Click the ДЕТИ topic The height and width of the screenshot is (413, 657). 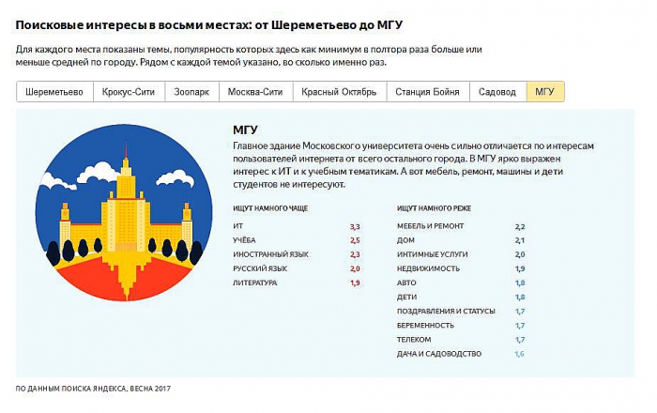coord(406,297)
